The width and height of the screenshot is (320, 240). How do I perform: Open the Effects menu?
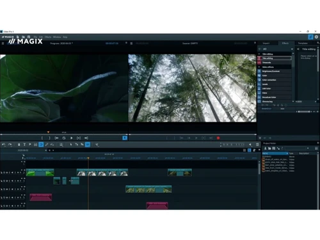click(48, 37)
